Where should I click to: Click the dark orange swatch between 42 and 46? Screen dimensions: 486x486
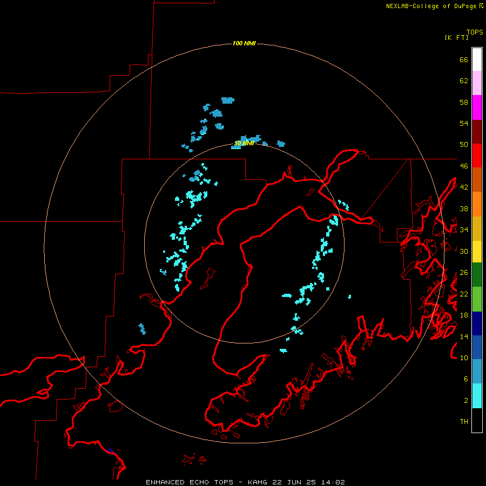point(477,180)
